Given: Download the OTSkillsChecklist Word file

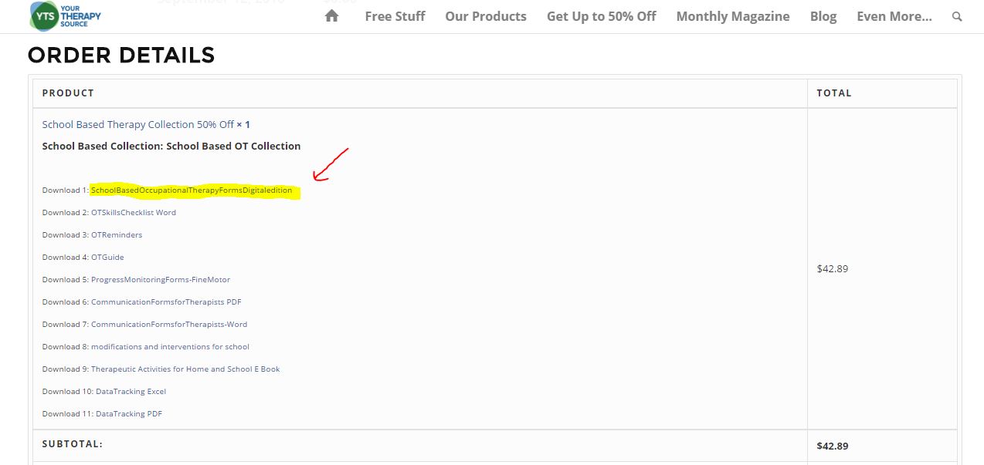Looking at the screenshot, I should pyautogui.click(x=134, y=213).
